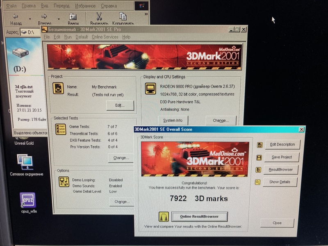The width and height of the screenshot is (328, 246).
Task: Open dropdown arrow next to Вперед
Action: [59, 19]
